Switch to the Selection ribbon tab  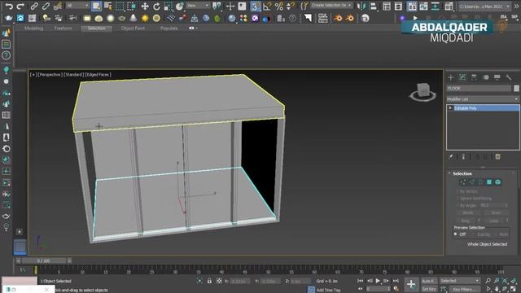click(96, 28)
